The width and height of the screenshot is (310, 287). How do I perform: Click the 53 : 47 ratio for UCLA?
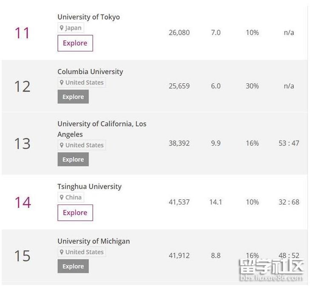[x=289, y=143]
